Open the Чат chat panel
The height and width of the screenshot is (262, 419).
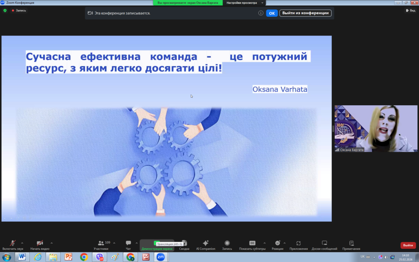coord(128,243)
